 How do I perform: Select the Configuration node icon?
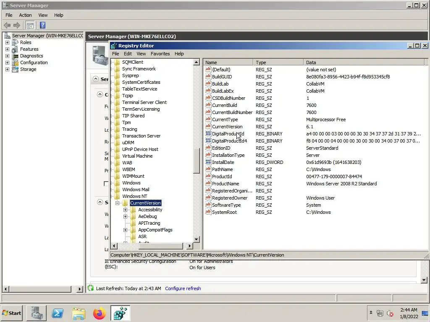pyautogui.click(x=16, y=63)
